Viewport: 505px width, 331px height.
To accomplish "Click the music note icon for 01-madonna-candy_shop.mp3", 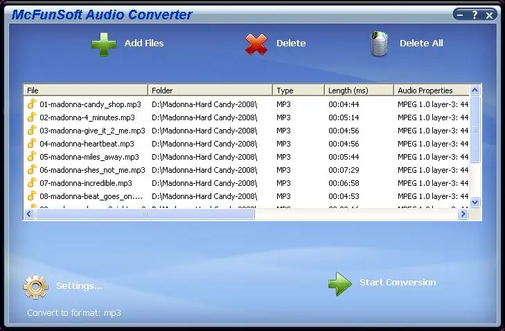I will point(32,104).
